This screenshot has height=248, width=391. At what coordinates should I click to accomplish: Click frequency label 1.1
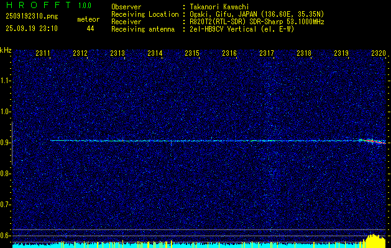[x=5, y=81]
